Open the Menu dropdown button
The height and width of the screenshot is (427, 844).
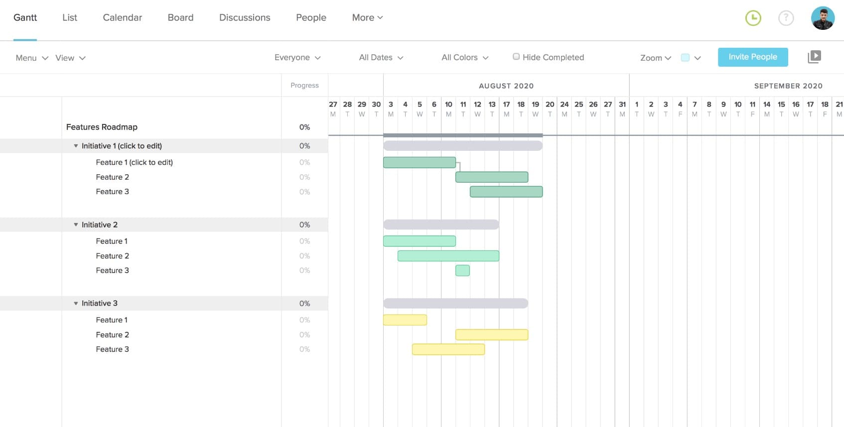click(x=32, y=58)
